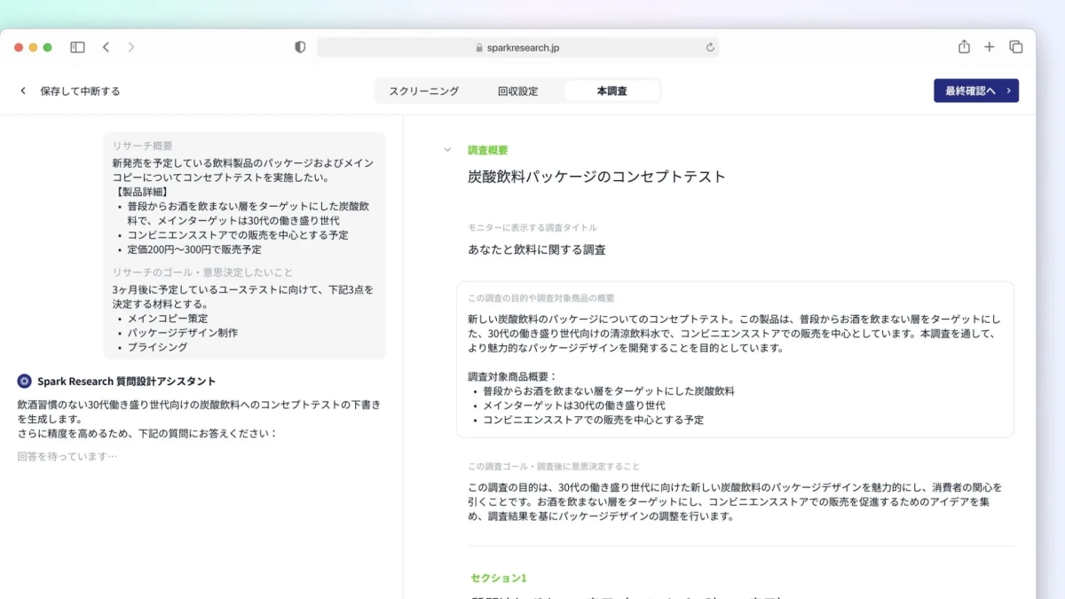The width and height of the screenshot is (1065, 599).
Task: Click the green fullscreen window button
Action: [48, 47]
